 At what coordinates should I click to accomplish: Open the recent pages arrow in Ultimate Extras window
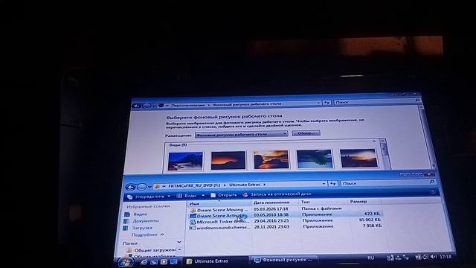(x=149, y=187)
